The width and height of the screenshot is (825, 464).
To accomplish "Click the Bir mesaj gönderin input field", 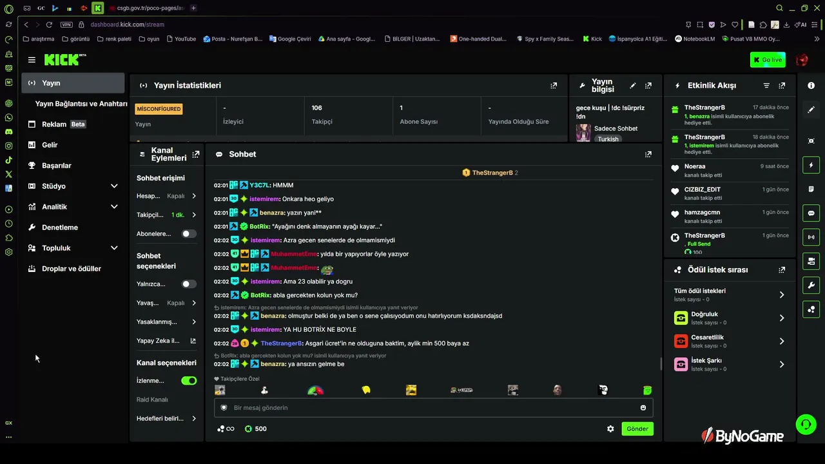I will click(x=433, y=408).
